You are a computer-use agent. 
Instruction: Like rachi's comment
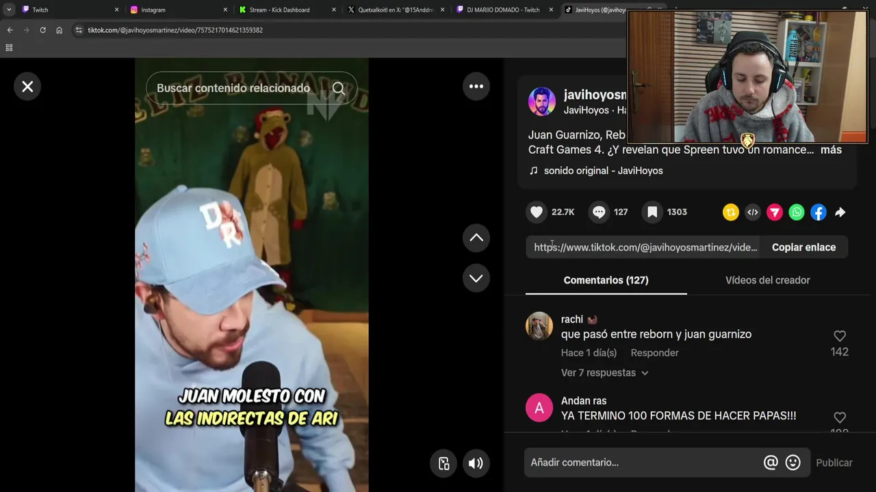pyautogui.click(x=840, y=336)
